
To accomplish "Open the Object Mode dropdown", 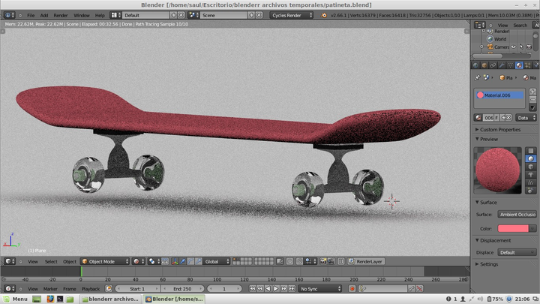I will 105,261.
